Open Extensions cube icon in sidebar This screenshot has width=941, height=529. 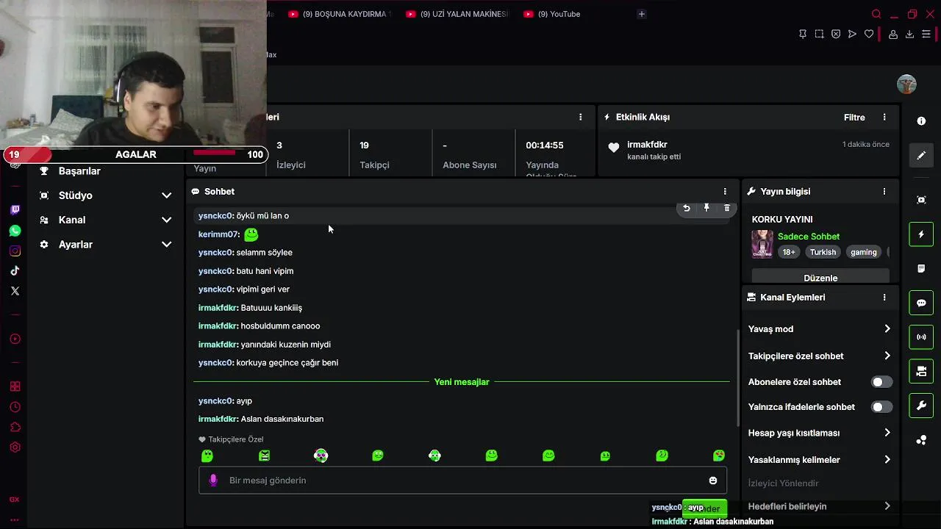[15, 427]
